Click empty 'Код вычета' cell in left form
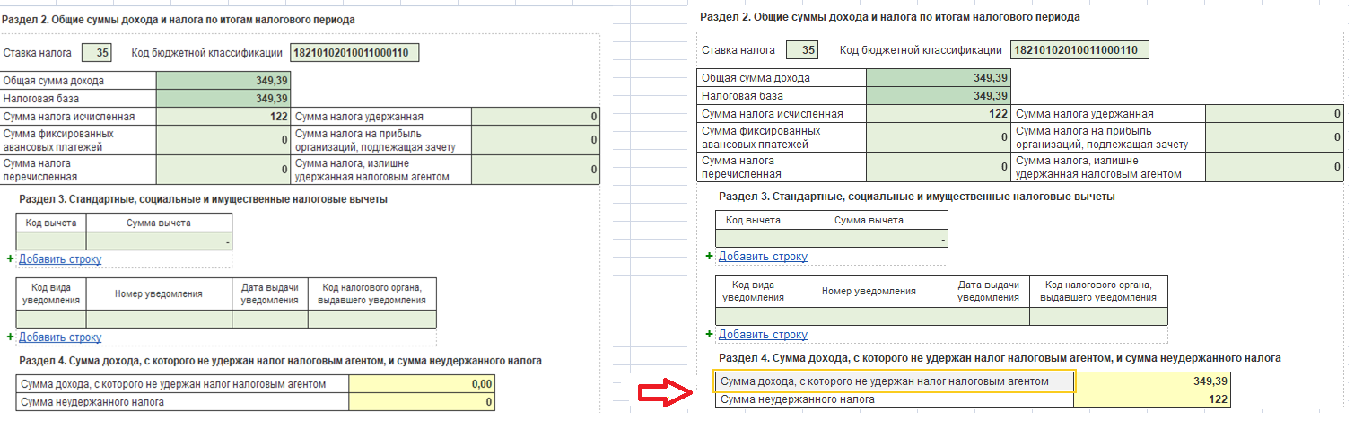 [52, 241]
